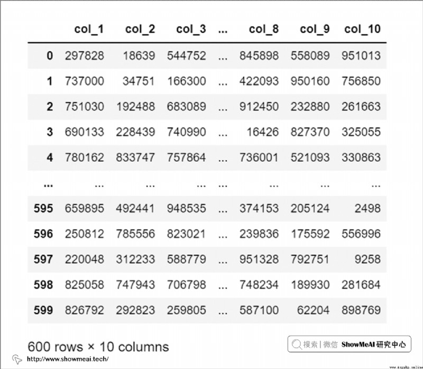Image resolution: width=423 pixels, height=369 pixels.
Task: Click row index 599
Action: click(x=43, y=310)
